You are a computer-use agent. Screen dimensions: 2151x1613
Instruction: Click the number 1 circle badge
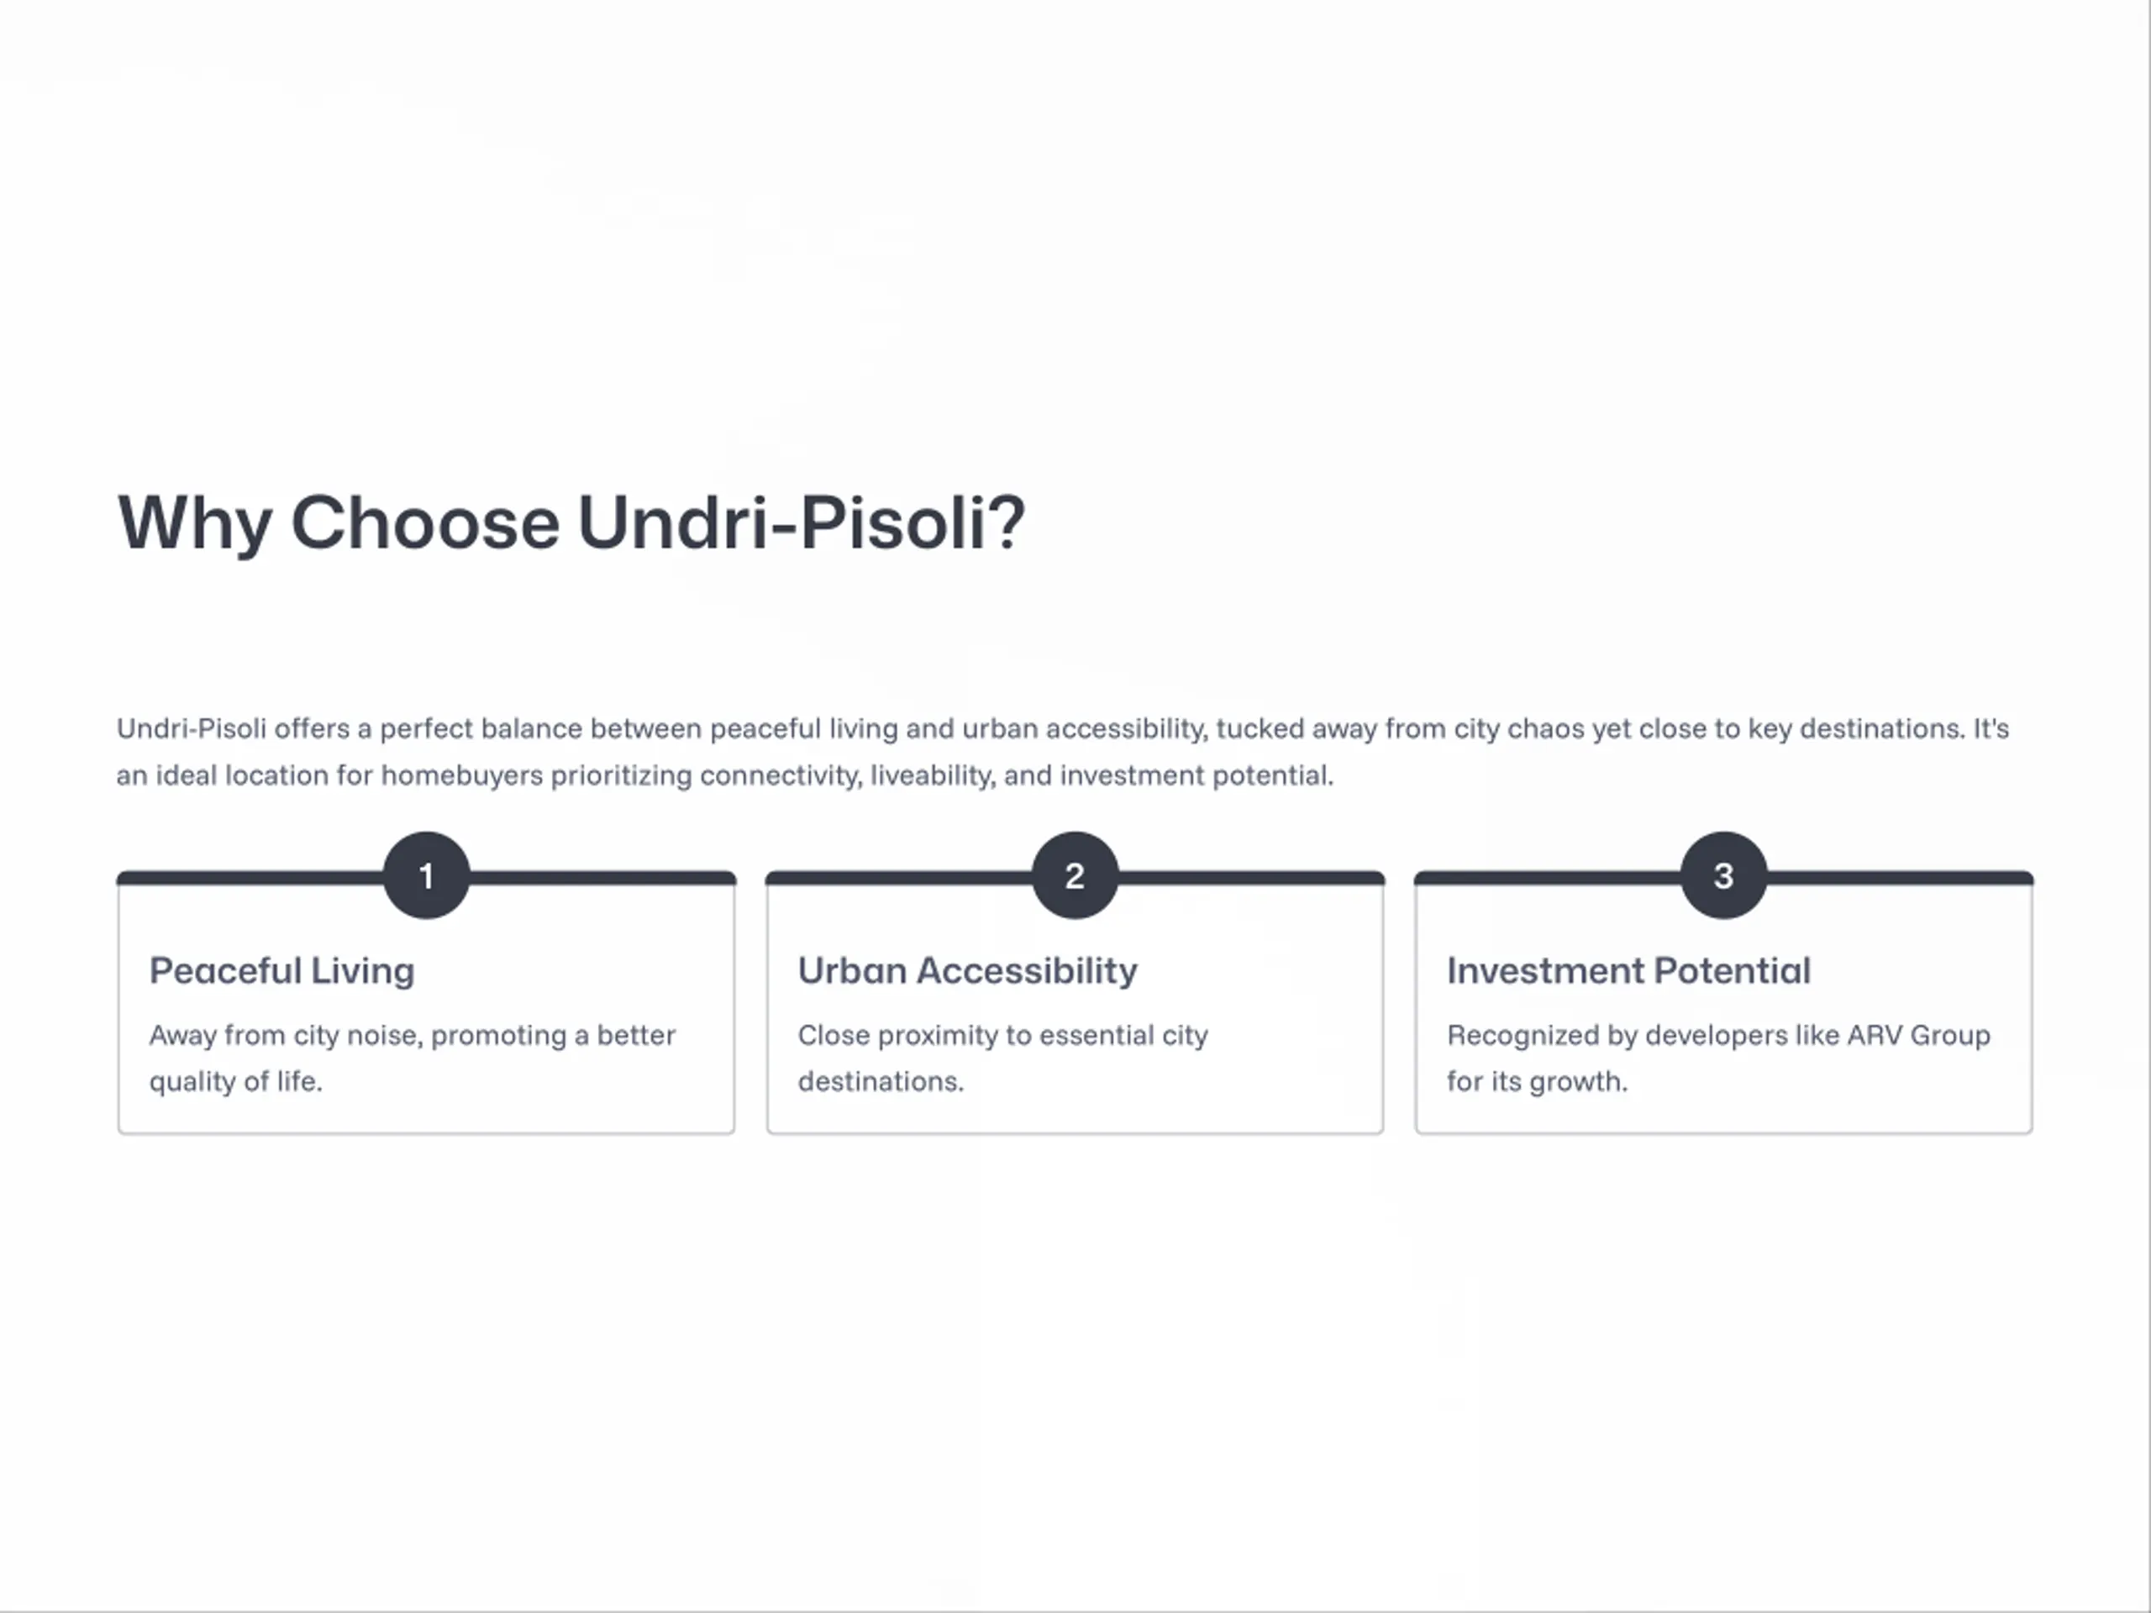coord(426,875)
